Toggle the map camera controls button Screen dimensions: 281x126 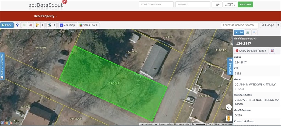pos(229,107)
